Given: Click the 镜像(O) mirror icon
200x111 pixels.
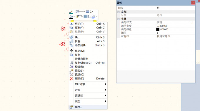Looking at the screenshot, I should tap(71, 75).
